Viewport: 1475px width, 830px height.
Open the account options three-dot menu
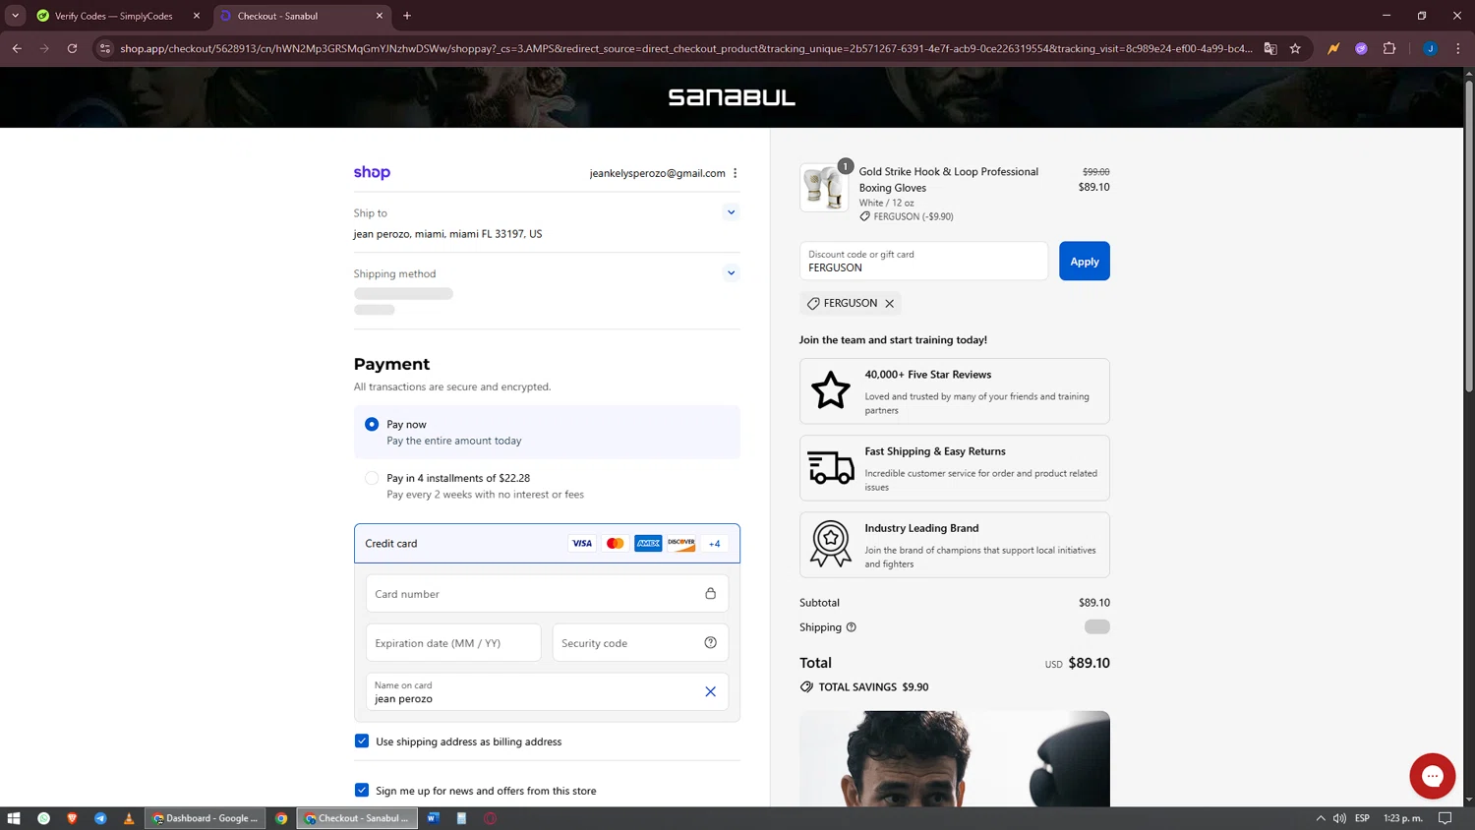click(735, 173)
